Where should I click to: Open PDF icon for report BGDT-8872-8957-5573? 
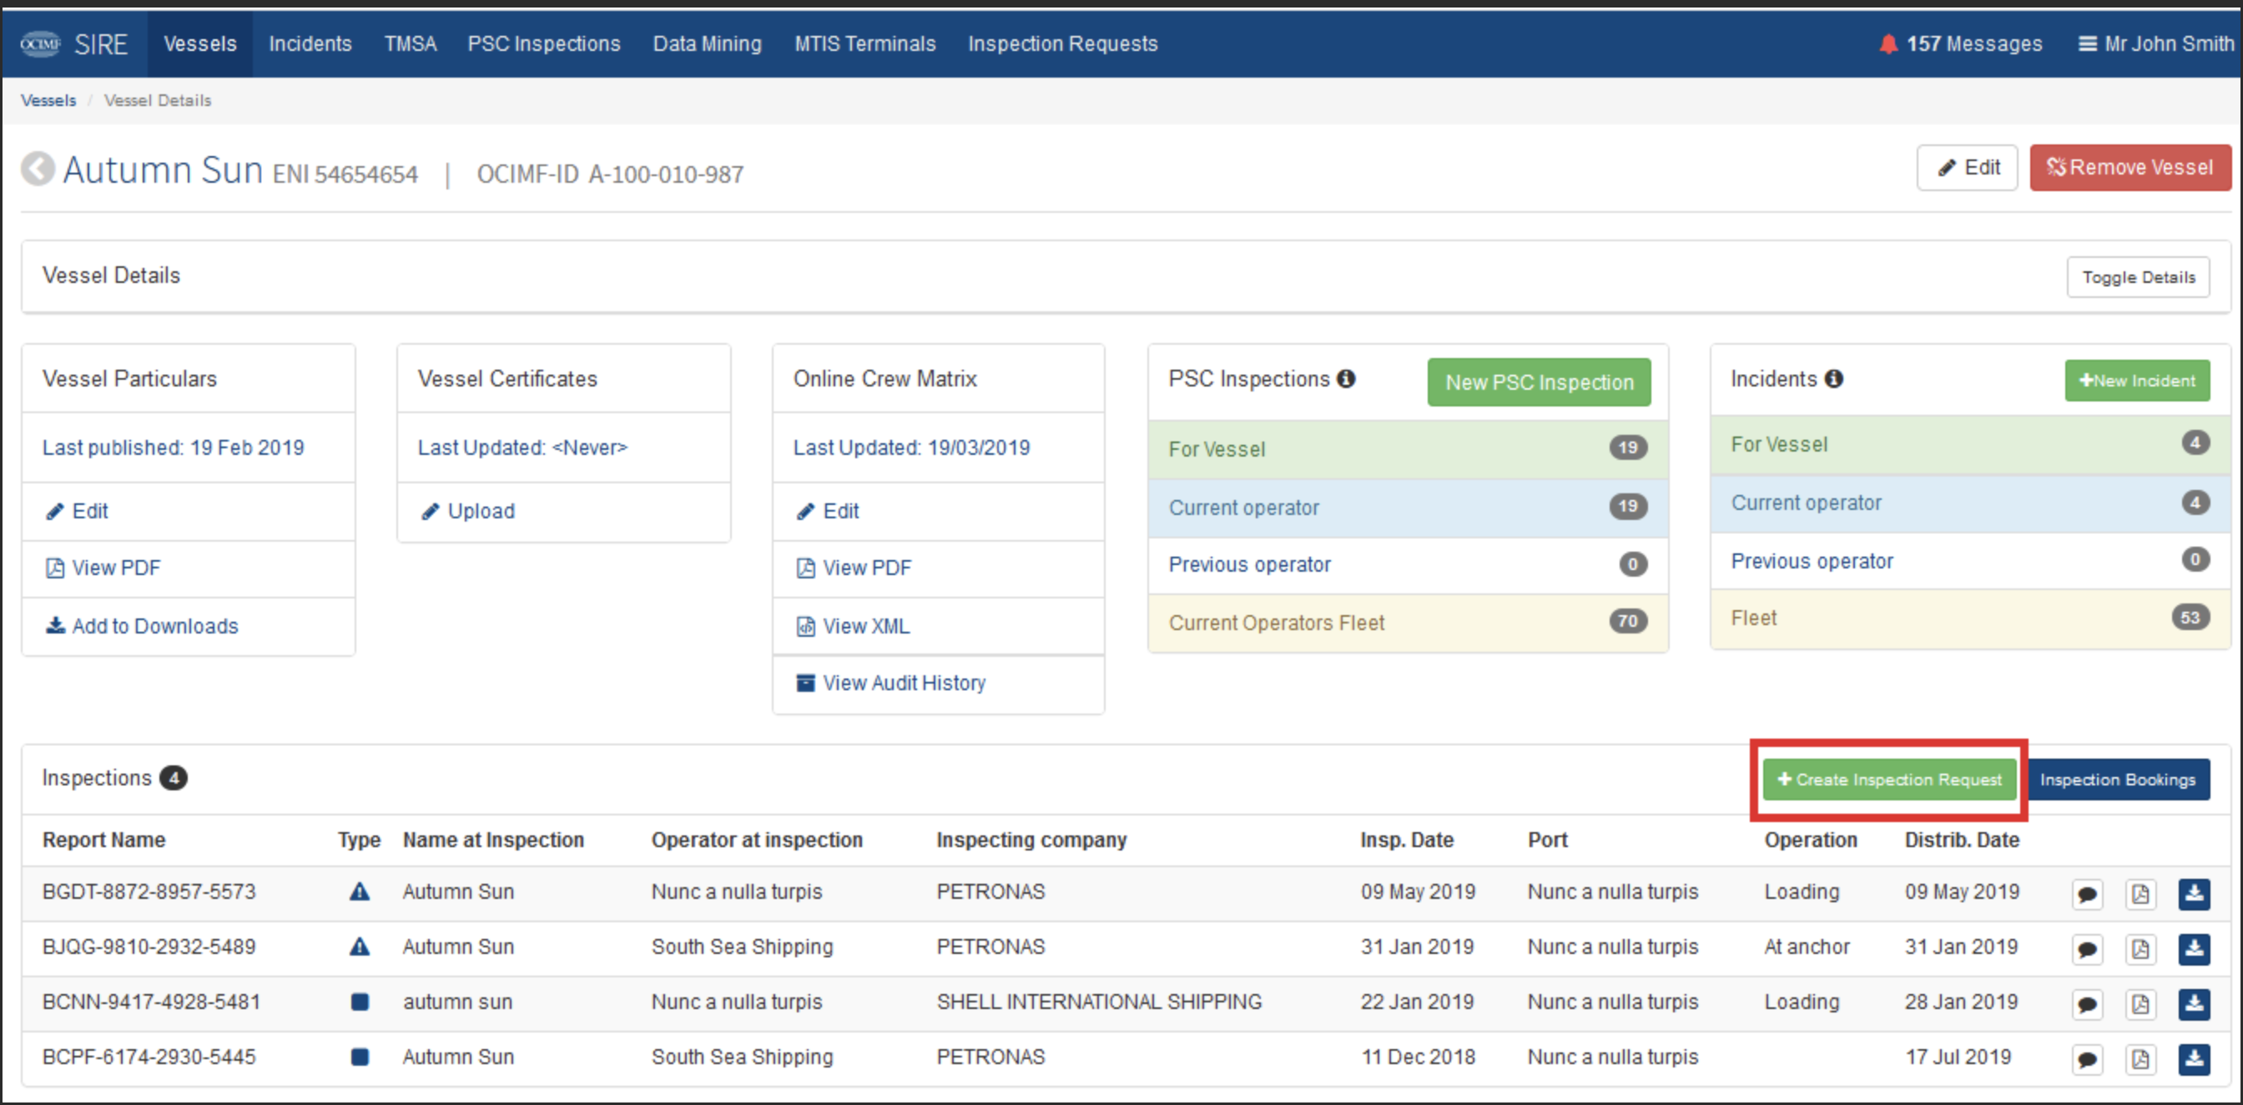click(2140, 893)
